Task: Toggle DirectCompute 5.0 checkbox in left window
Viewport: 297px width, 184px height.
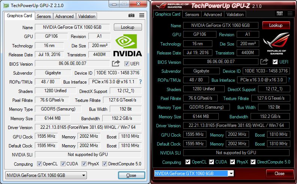Action: 104,163
